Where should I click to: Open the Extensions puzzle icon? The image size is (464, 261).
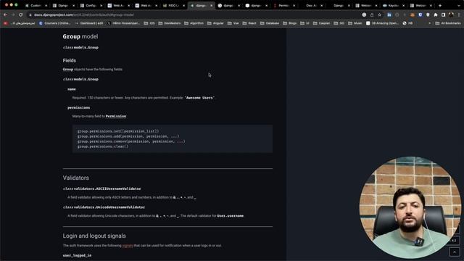tap(436, 14)
